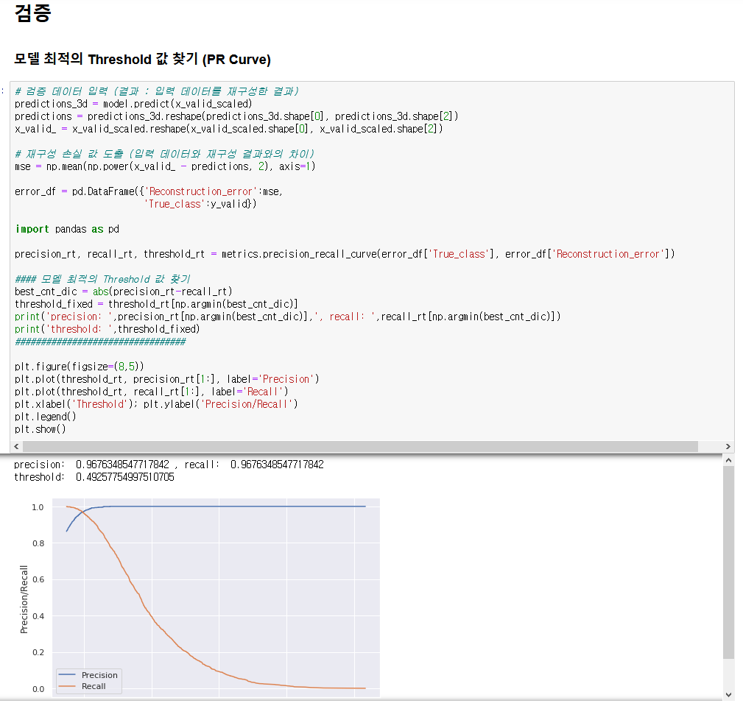Click the code cell's left scroll arrow
743x706 pixels.
coord(17,446)
